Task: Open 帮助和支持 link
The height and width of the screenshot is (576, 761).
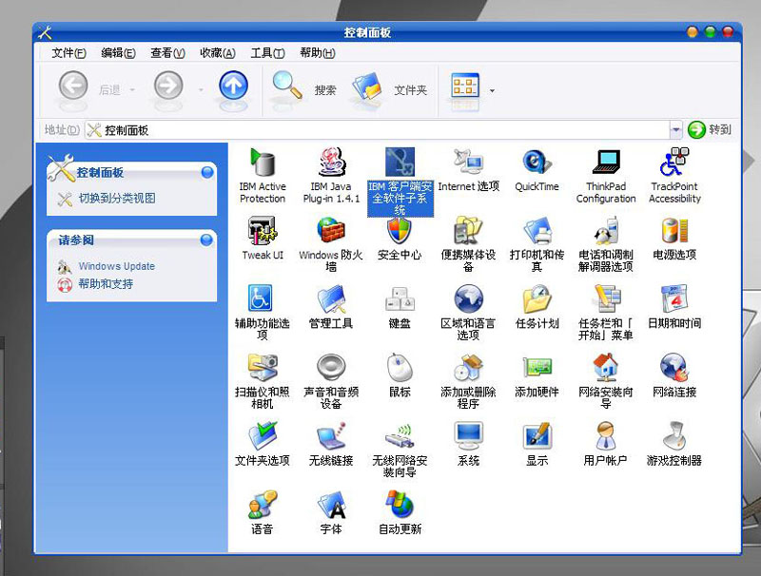Action: pos(106,284)
